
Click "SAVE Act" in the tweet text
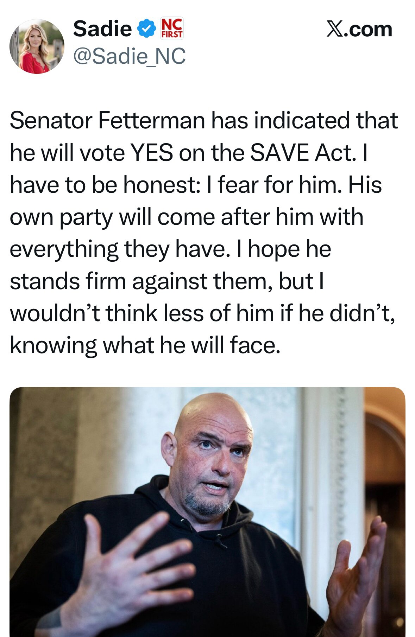[x=302, y=153]
